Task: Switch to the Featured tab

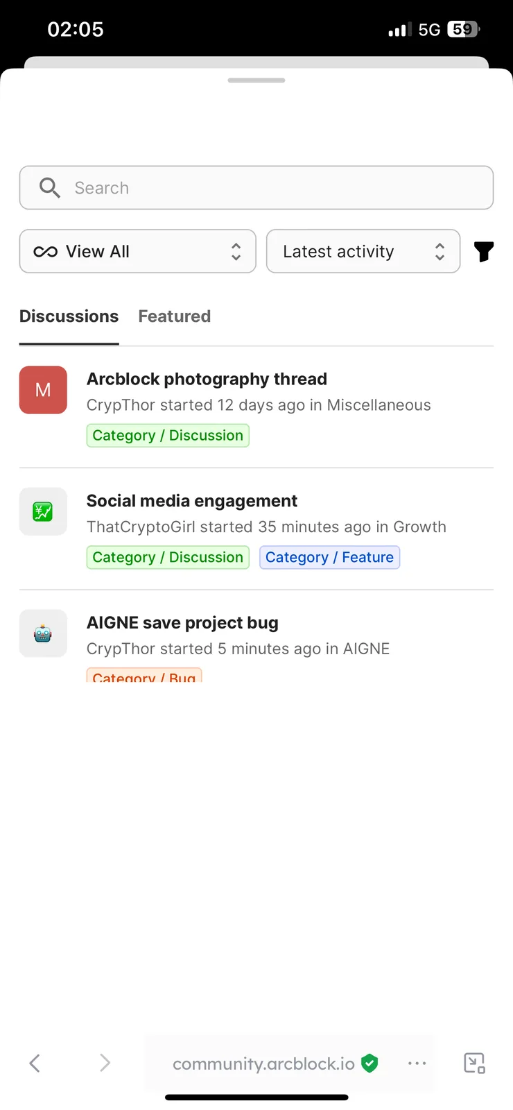Action: coord(175,316)
